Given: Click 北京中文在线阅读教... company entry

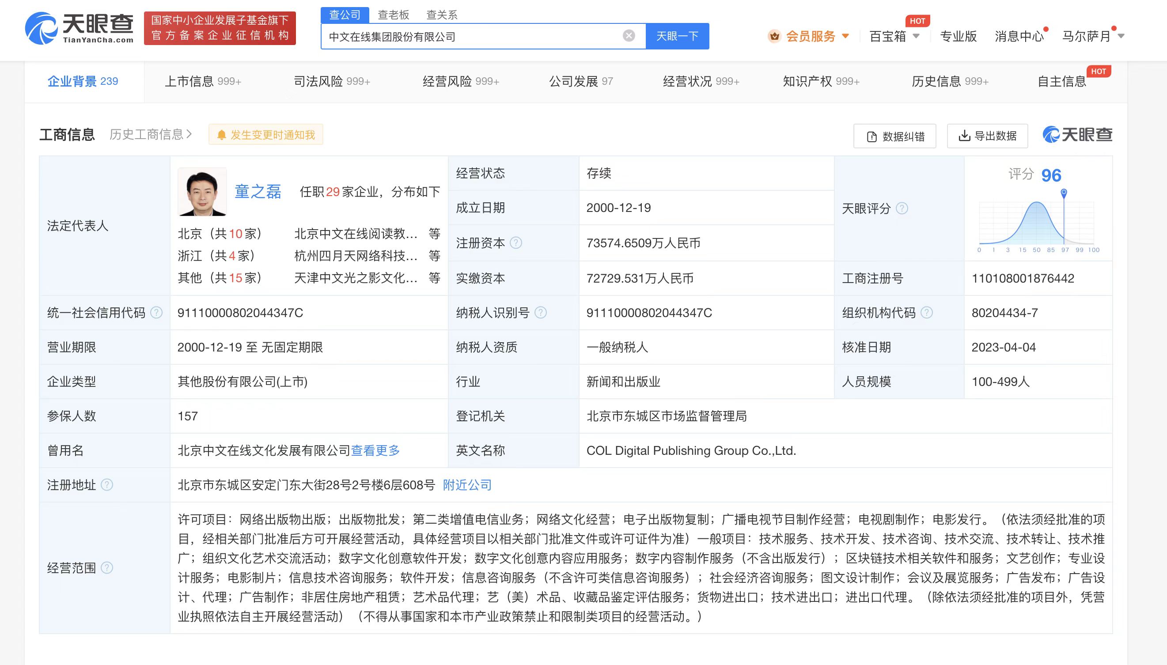Looking at the screenshot, I should (356, 234).
